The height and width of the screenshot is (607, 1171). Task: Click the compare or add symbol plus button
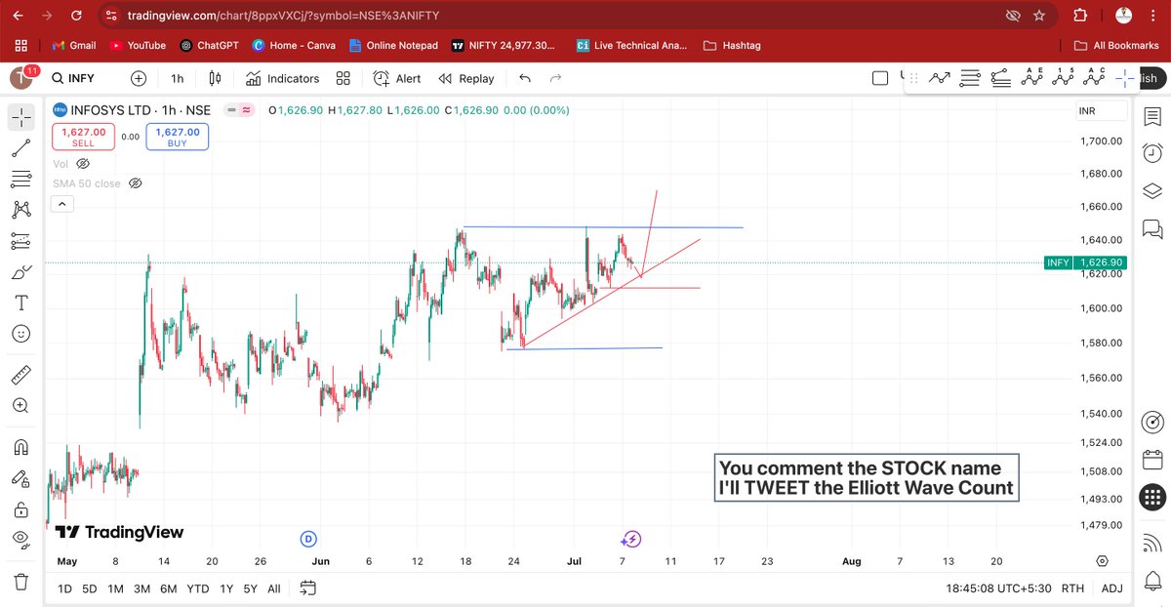pyautogui.click(x=139, y=78)
